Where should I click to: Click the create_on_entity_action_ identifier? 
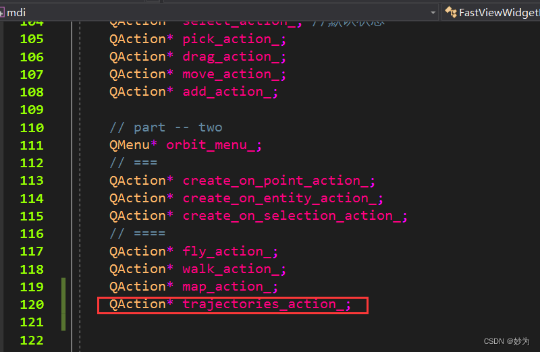pos(279,198)
